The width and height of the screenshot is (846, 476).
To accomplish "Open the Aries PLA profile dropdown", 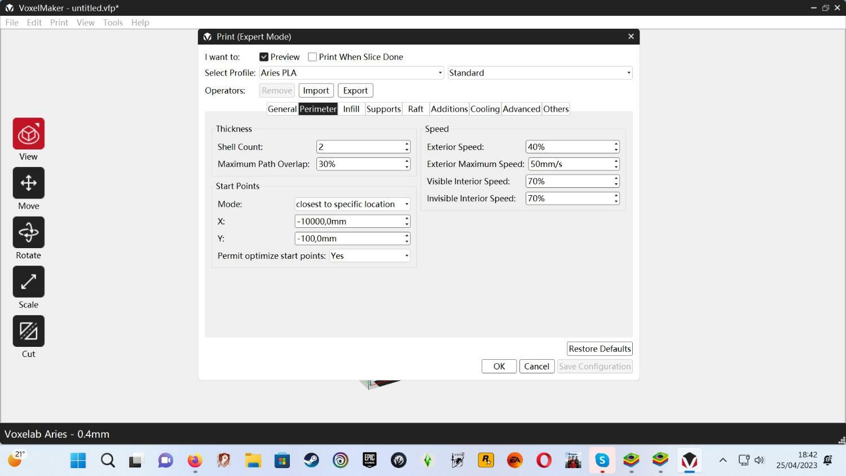I will tap(351, 73).
